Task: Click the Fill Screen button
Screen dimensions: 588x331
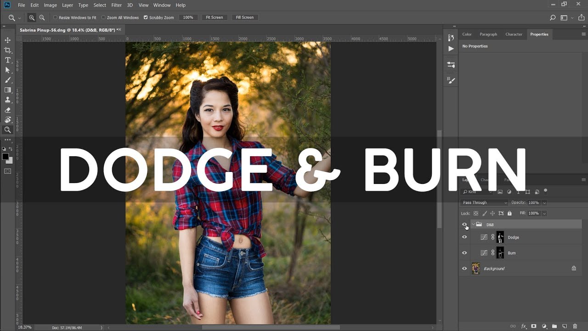Action: tap(244, 17)
